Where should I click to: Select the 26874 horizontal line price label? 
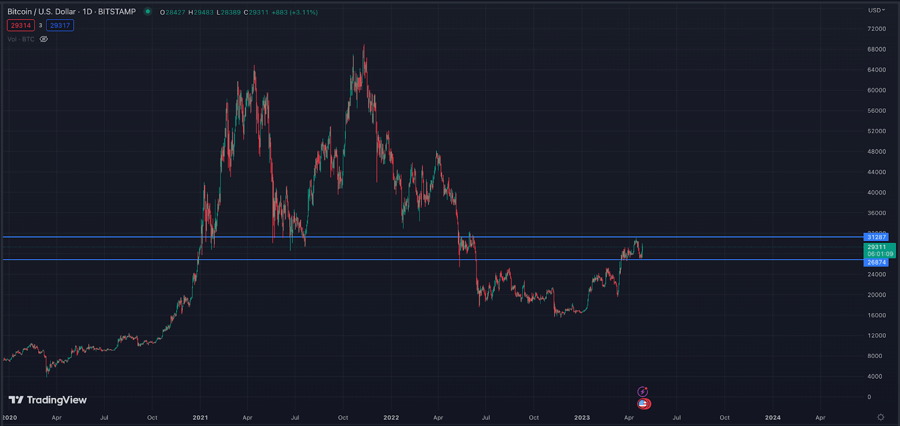(x=876, y=262)
